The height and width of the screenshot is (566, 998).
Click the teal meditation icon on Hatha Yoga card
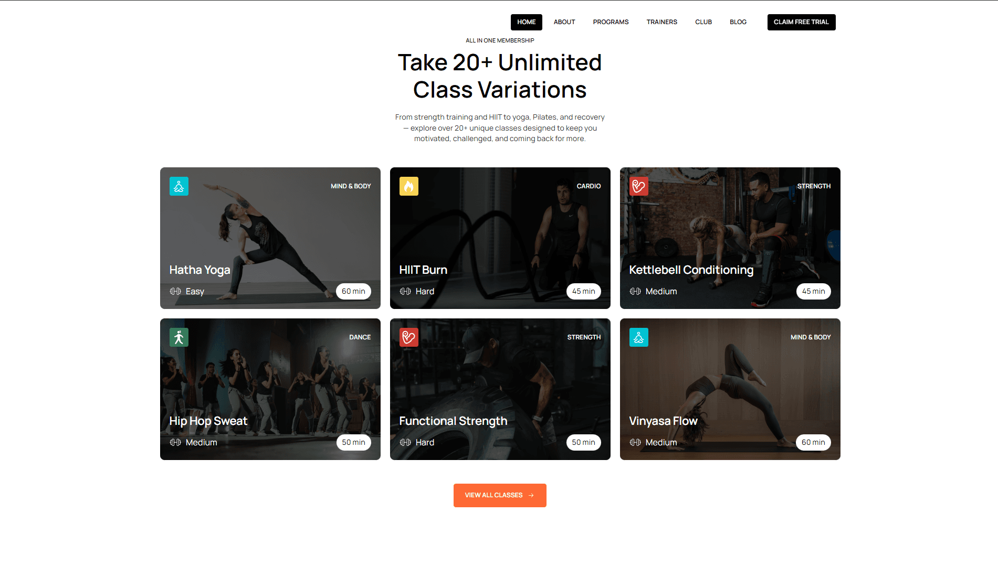click(179, 186)
